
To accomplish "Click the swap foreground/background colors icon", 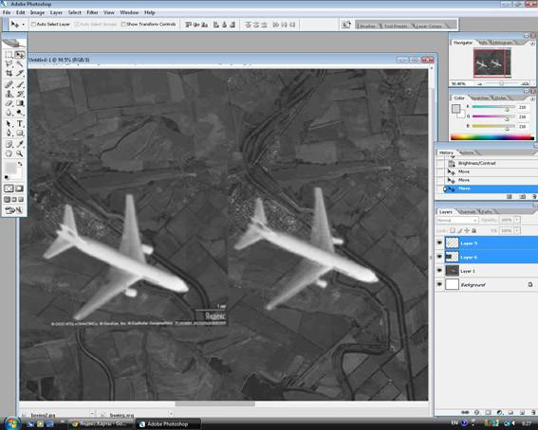I will (20, 164).
